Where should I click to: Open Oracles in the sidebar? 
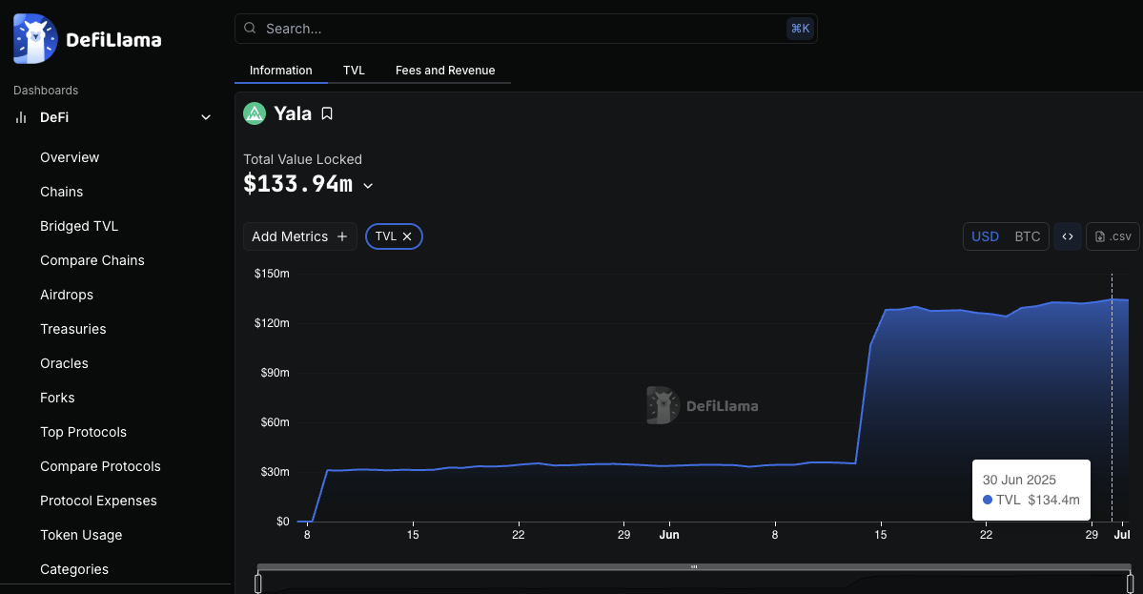point(64,363)
